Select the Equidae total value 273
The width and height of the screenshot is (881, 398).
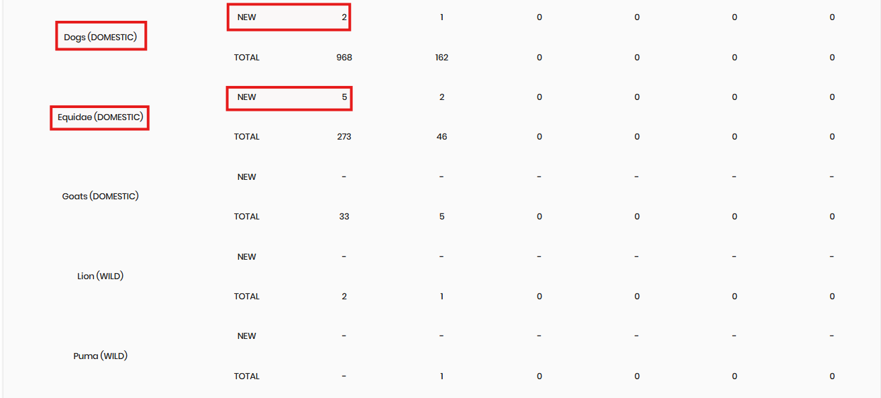(344, 137)
